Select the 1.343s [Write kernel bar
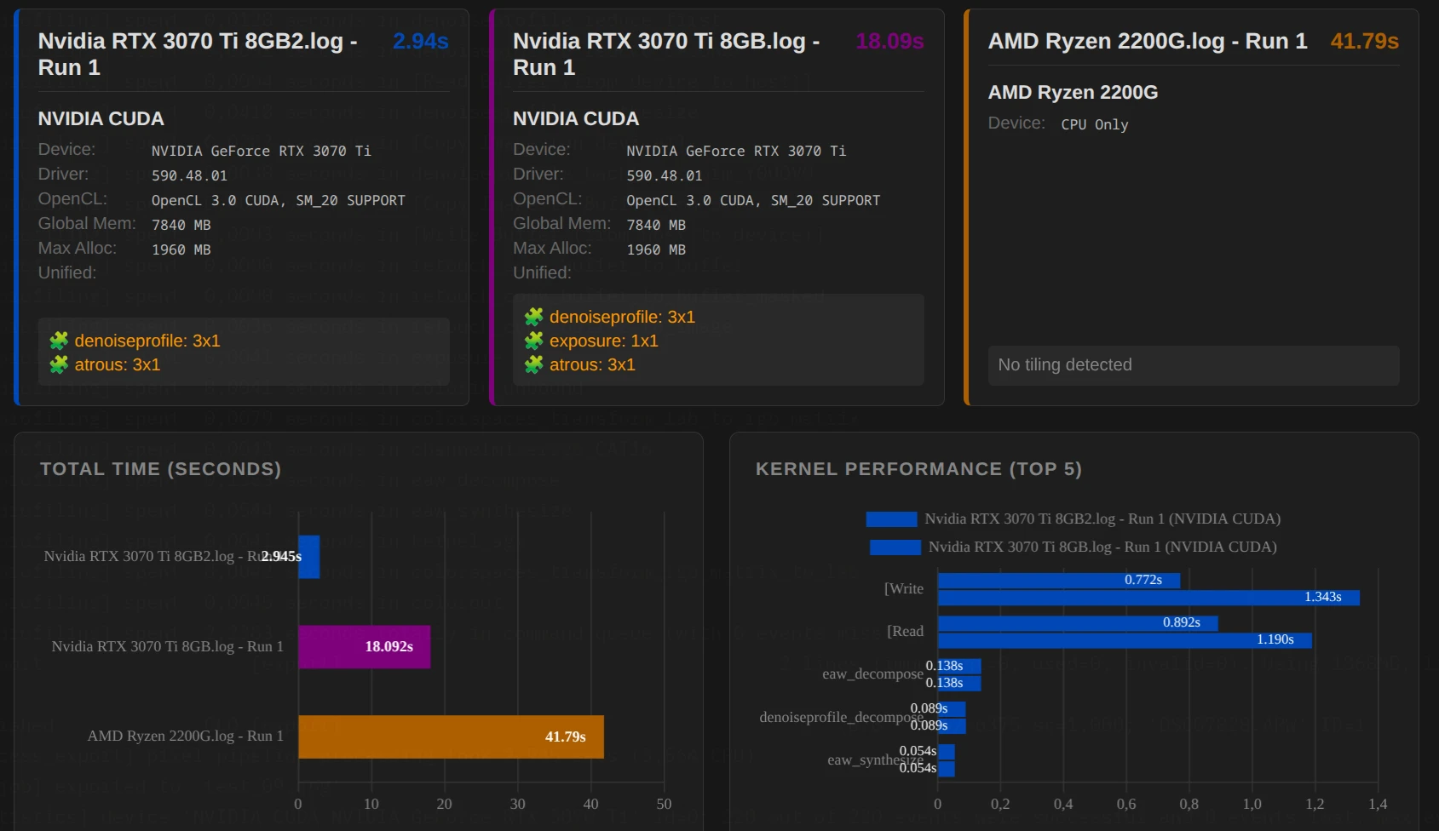This screenshot has width=1439, height=831. [1148, 598]
